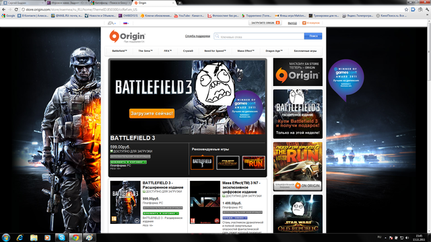
Task: Open the Need for Speed The Run banner
Action: click(x=298, y=166)
